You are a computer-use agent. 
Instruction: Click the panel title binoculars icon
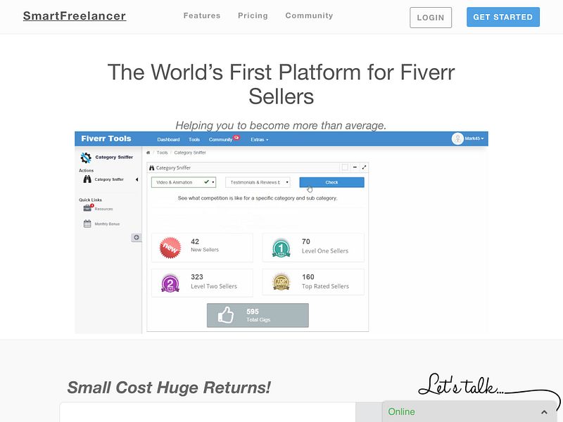(x=152, y=167)
